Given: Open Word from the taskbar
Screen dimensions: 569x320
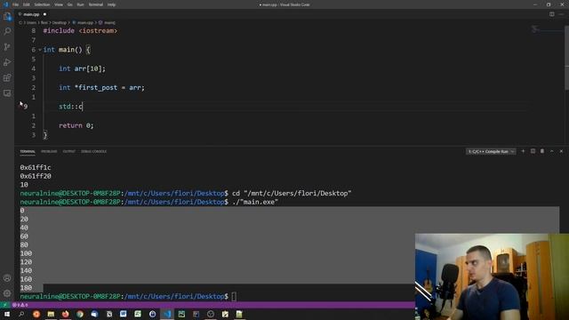Looking at the screenshot, I should [124, 314].
